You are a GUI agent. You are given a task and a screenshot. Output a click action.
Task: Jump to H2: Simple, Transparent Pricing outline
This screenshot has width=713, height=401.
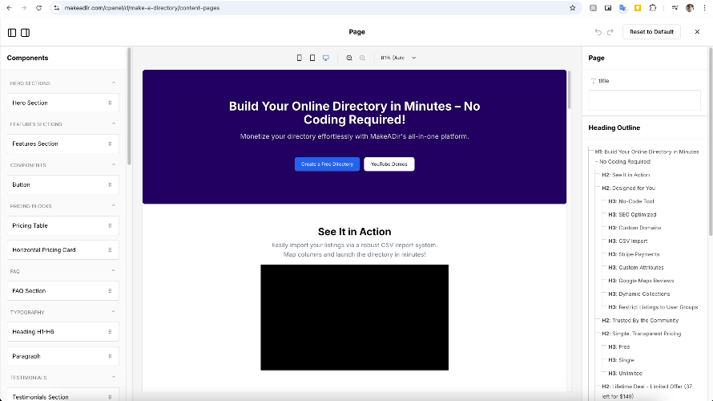641,334
